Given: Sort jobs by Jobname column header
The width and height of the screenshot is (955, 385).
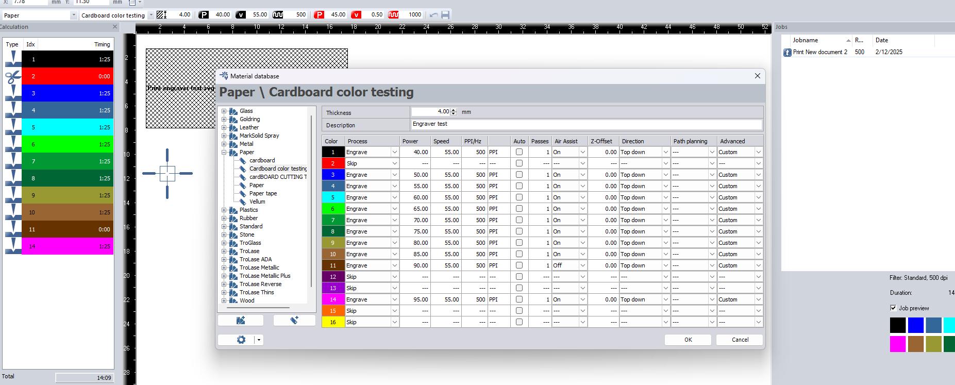Looking at the screenshot, I should (x=822, y=40).
